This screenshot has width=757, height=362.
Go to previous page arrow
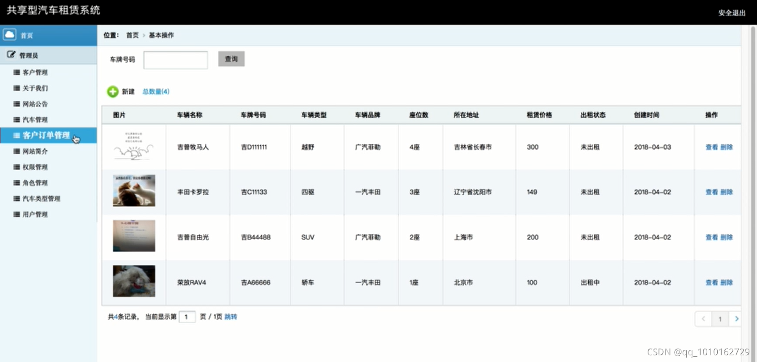coord(703,318)
